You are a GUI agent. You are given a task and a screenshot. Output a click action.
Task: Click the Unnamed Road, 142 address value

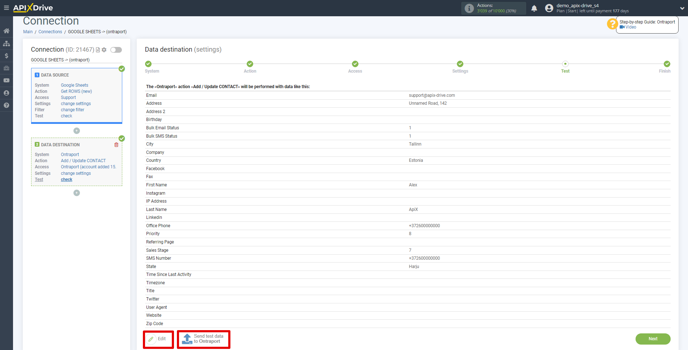[428, 103]
